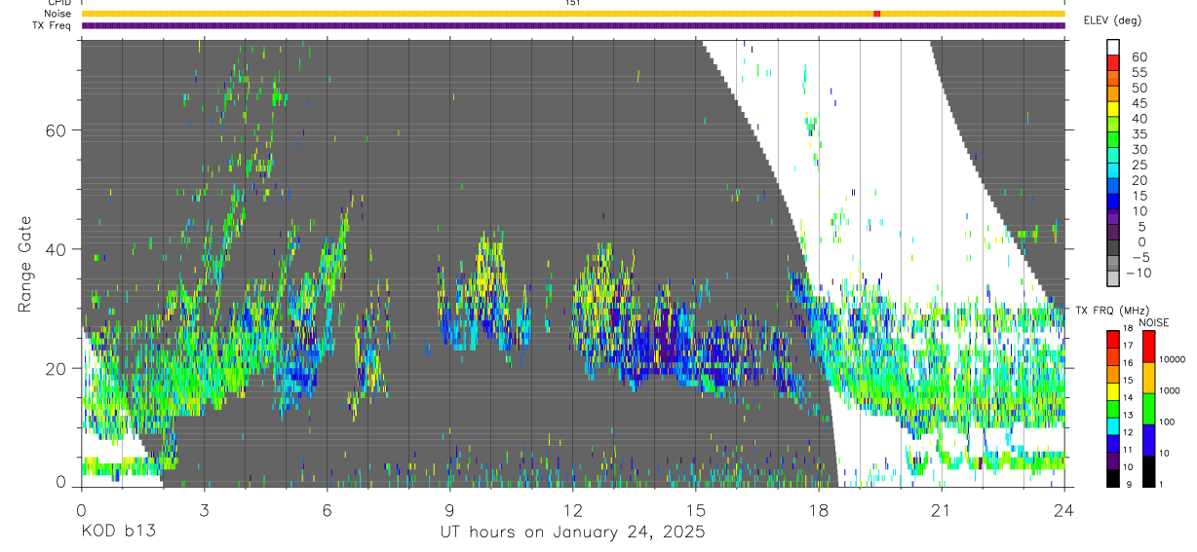The height and width of the screenshot is (552, 1197).
Task: Click the '55' value on ELEV scale
Action: (x=1139, y=72)
